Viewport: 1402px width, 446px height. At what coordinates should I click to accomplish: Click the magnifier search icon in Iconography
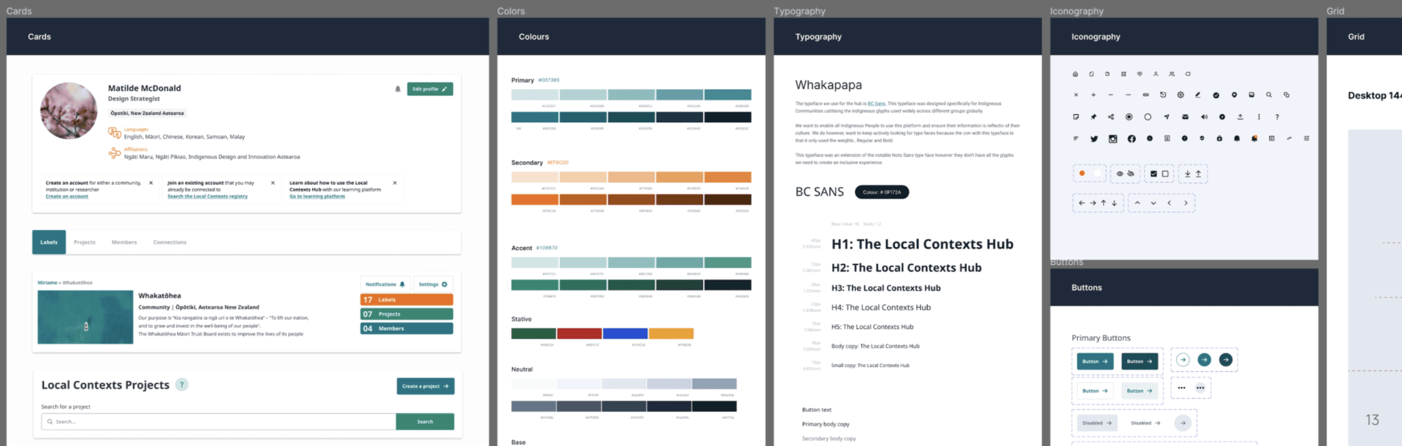(x=1269, y=95)
